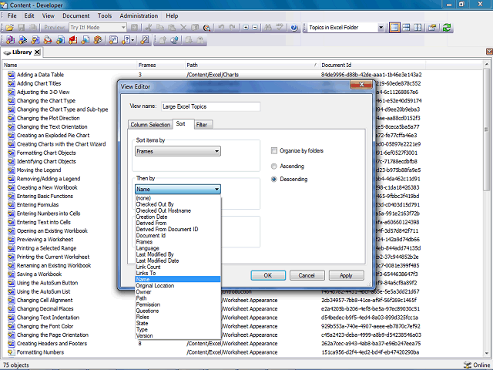This screenshot has height=370, width=493.
Task: Click the Path column header
Action: 252,65
